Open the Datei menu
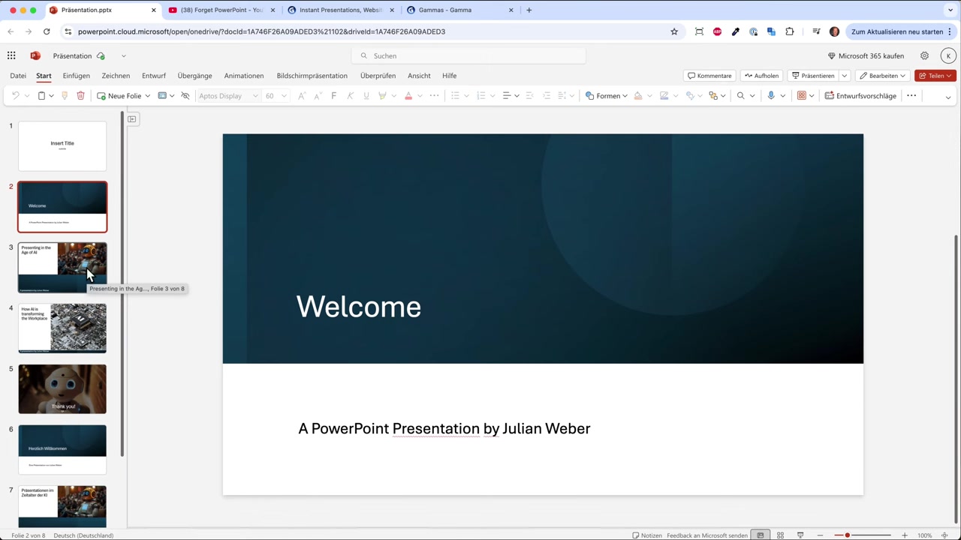 click(x=18, y=76)
